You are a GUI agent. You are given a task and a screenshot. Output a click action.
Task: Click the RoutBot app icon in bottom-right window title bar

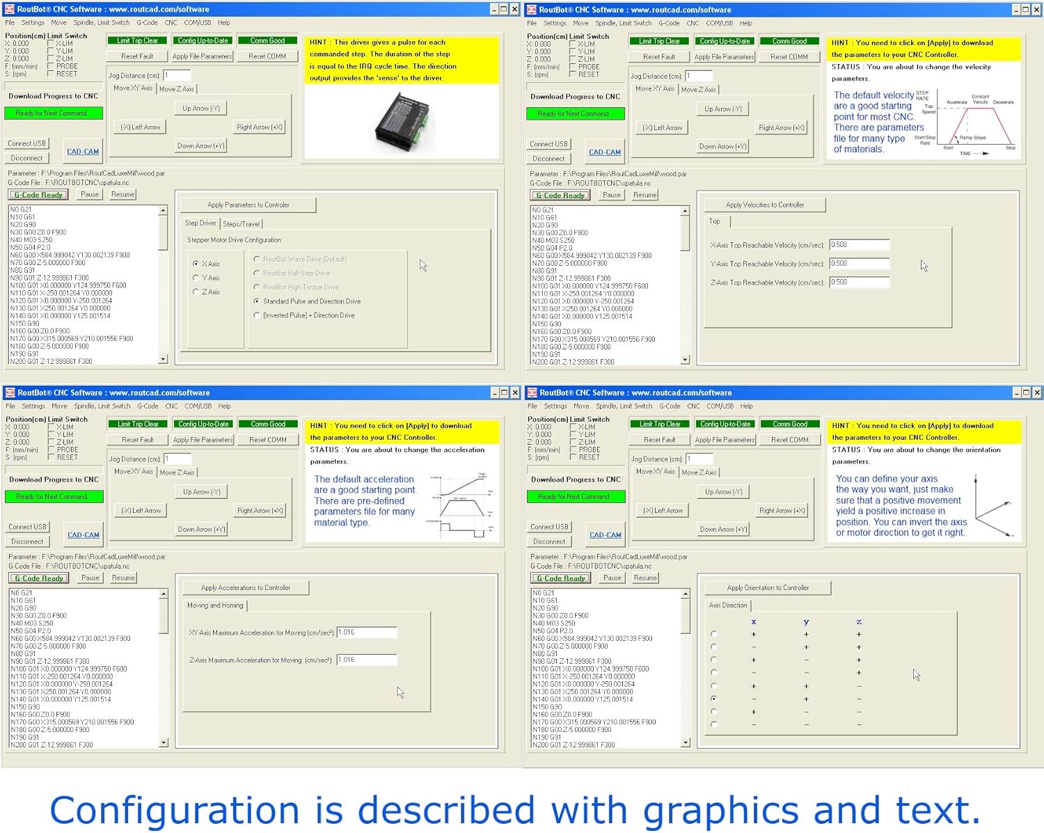(532, 392)
